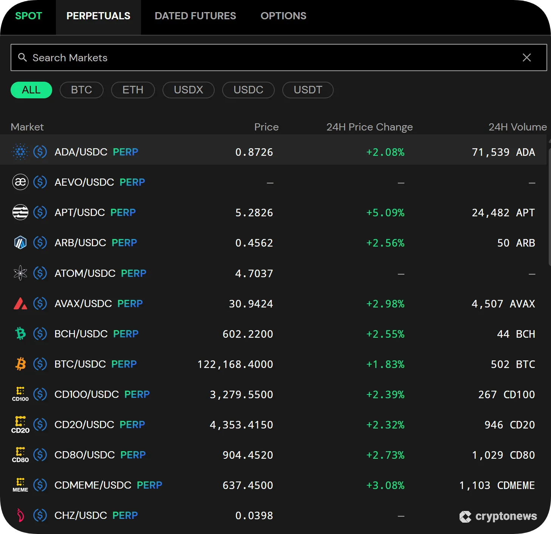Click the USDC icon in BTC/USDC row
Image resolution: width=551 pixels, height=534 pixels.
click(x=40, y=364)
